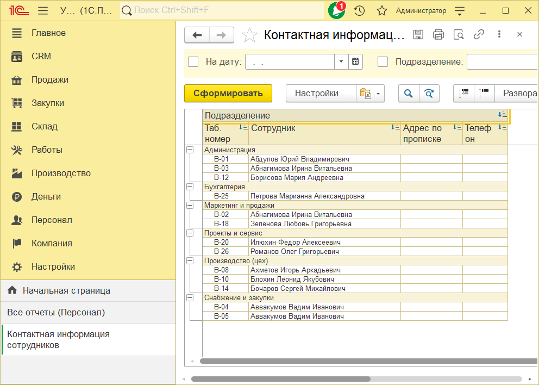Click the notifications bell icon
The height and width of the screenshot is (385, 539).
(x=336, y=10)
